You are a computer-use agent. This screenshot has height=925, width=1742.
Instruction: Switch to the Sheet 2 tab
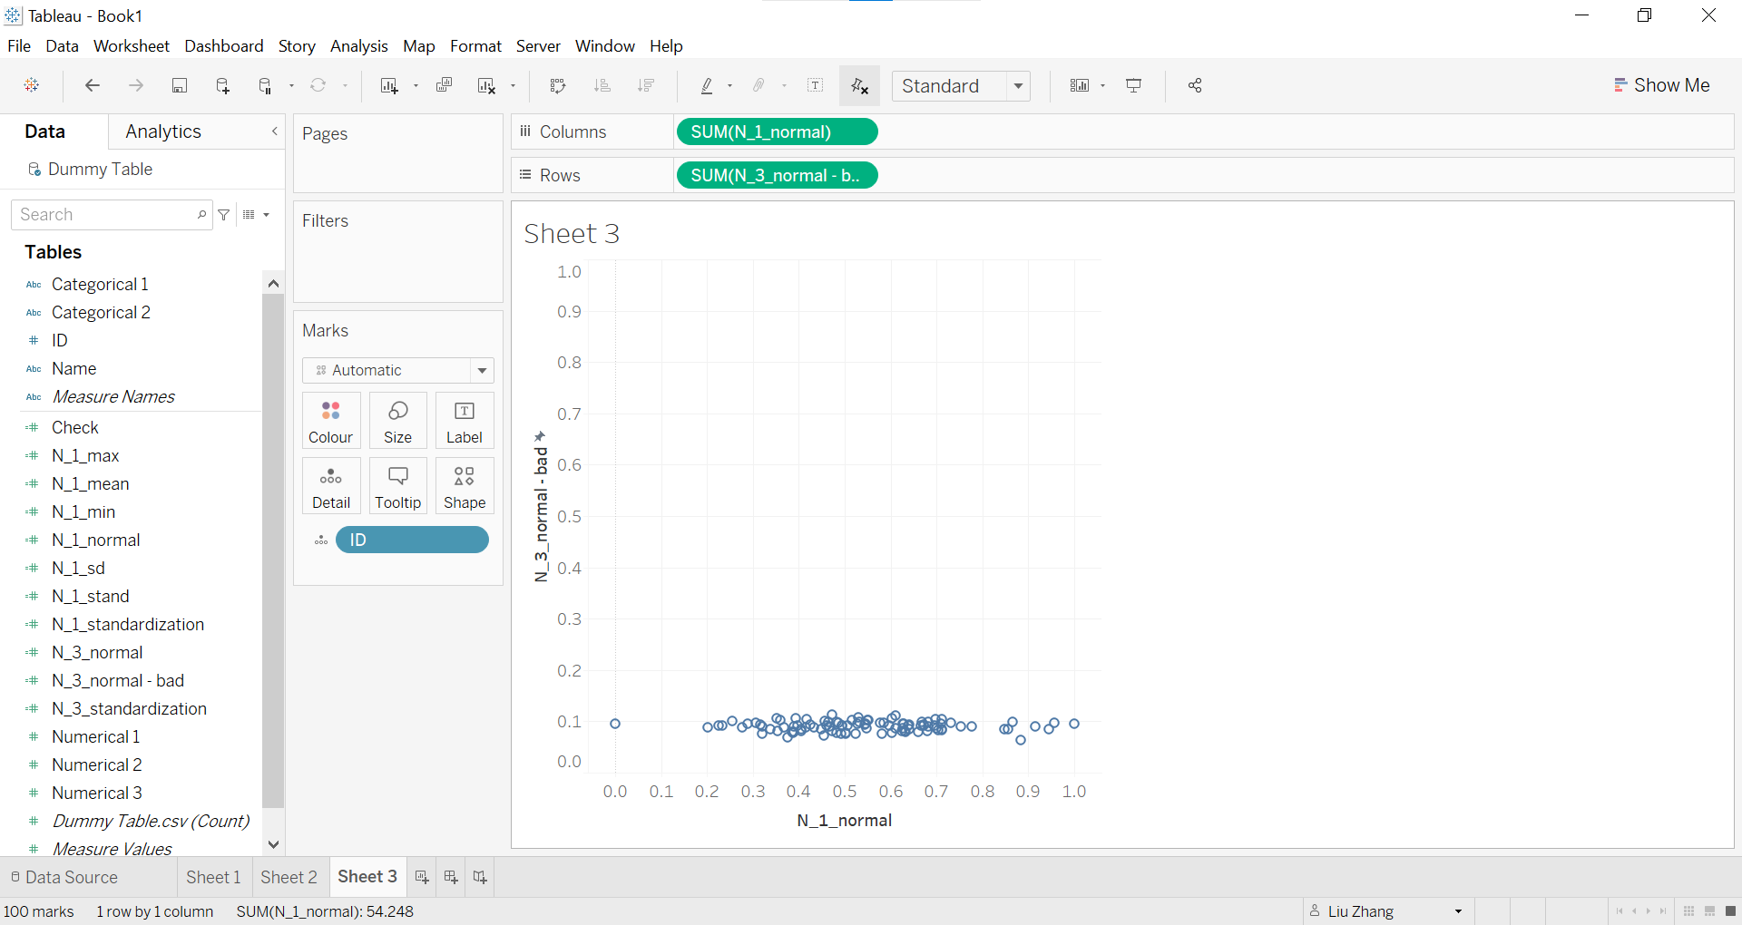[289, 877]
